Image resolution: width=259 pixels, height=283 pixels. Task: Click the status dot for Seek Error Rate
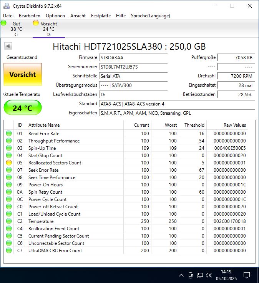pyautogui.click(x=9, y=170)
